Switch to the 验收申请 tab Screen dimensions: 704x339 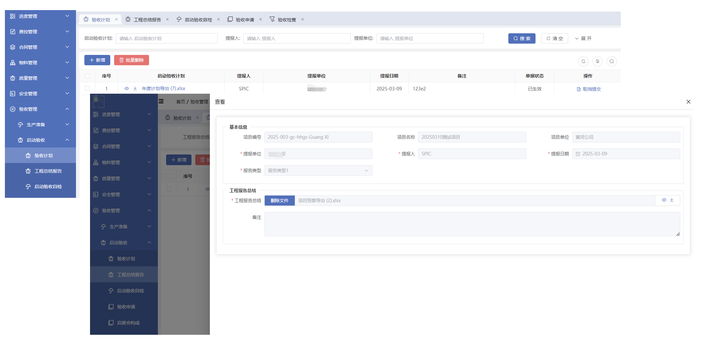(245, 20)
